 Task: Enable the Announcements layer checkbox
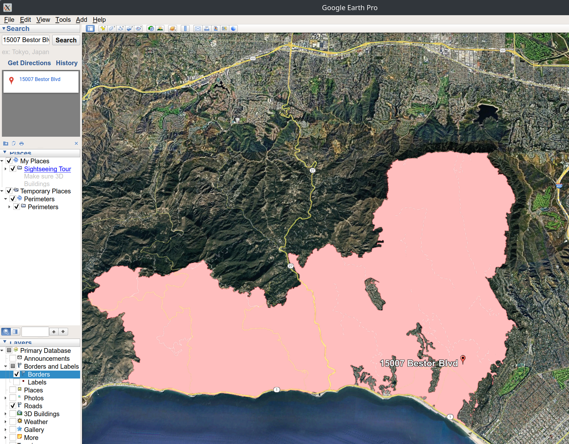pos(13,358)
